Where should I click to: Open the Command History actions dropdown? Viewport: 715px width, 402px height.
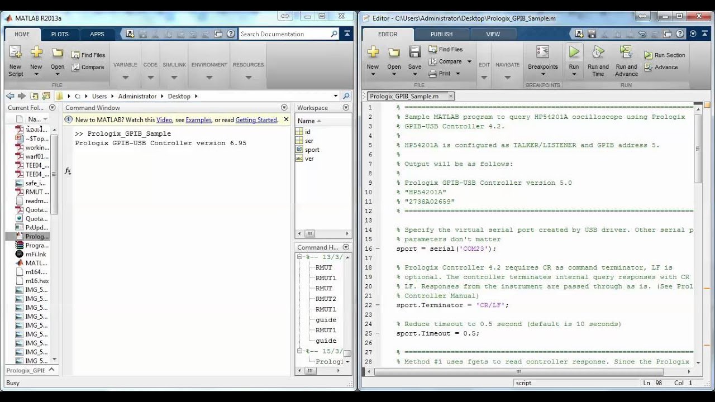click(x=346, y=247)
